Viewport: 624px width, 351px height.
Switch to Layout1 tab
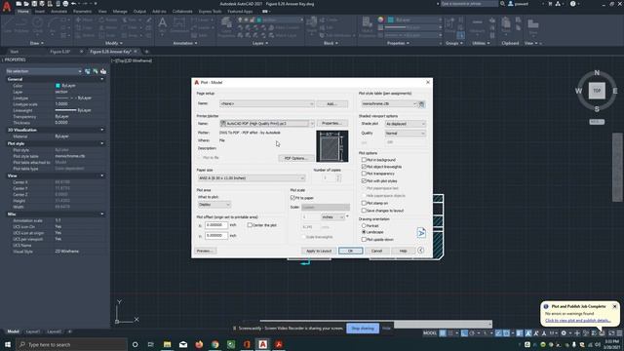pos(32,331)
